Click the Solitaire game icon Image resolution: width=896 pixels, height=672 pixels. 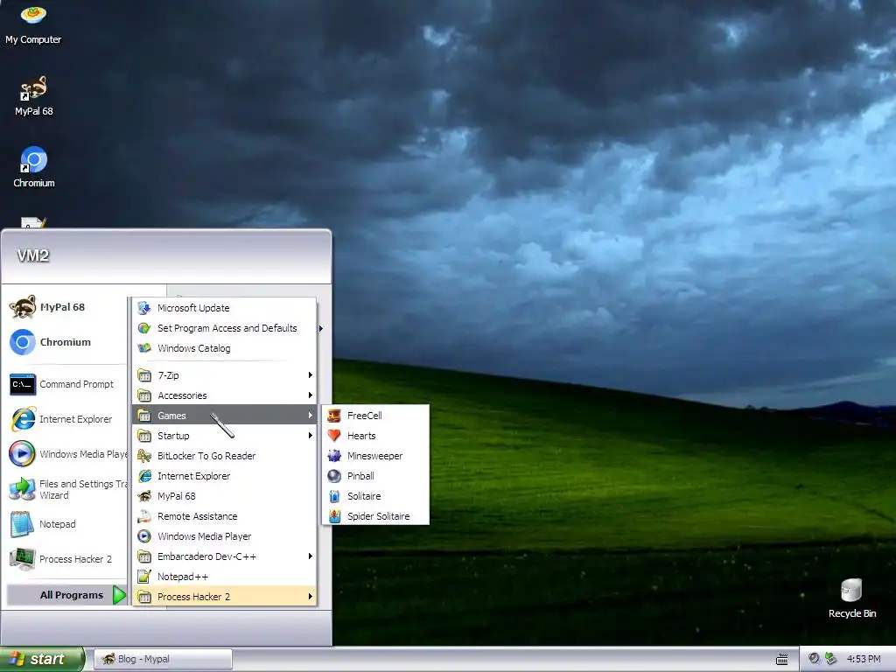[334, 496]
